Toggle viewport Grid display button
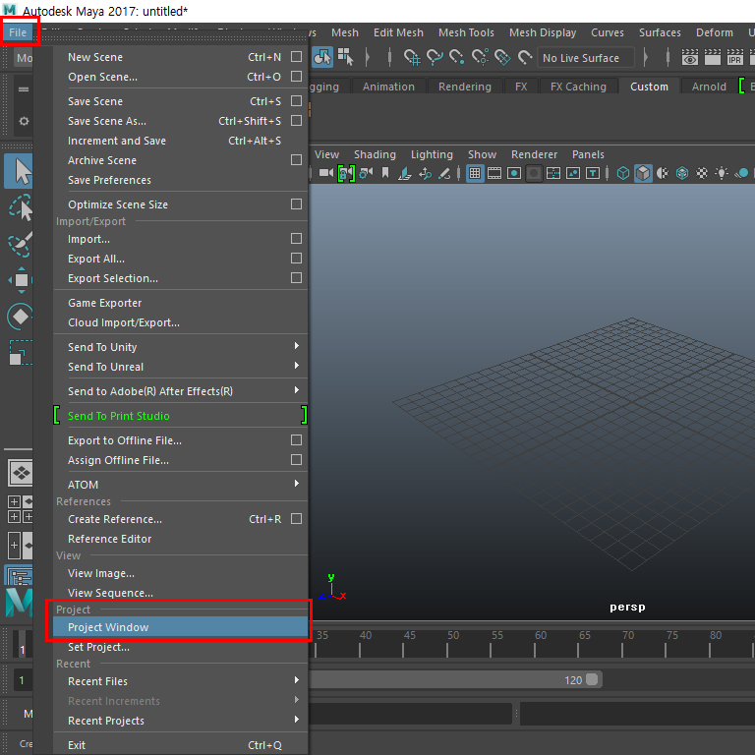The width and height of the screenshot is (755, 755). point(475,173)
